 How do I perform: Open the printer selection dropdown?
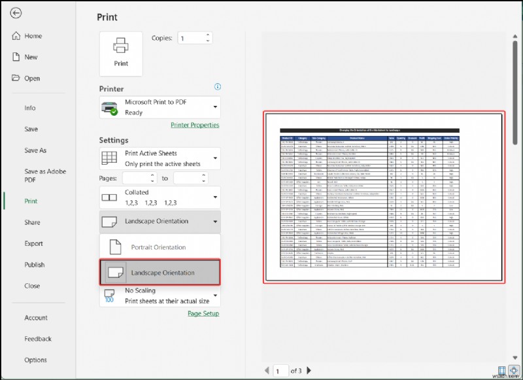tap(216, 107)
